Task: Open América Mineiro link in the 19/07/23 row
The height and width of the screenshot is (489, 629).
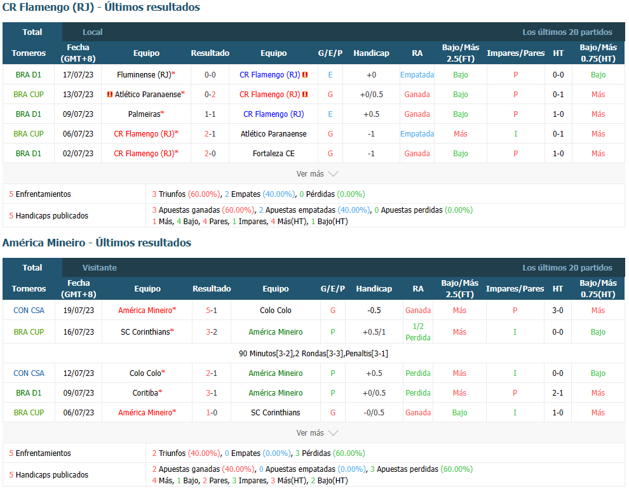Action: tap(145, 311)
